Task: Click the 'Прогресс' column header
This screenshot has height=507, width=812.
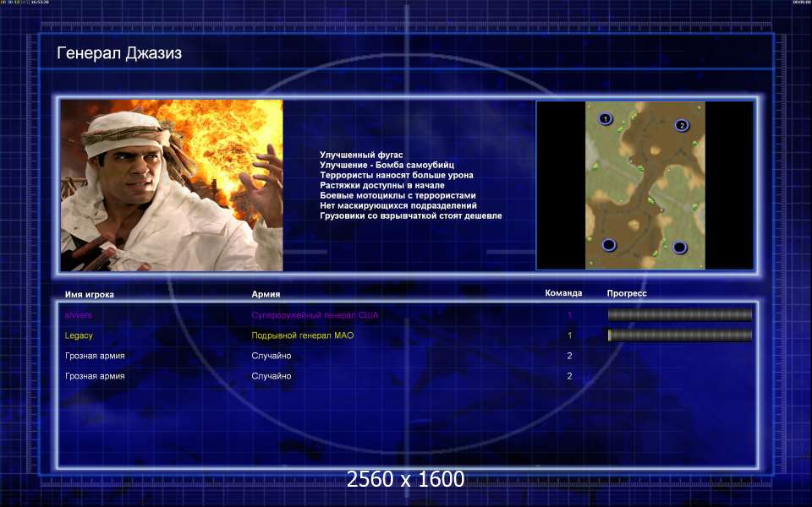Action: tap(627, 293)
